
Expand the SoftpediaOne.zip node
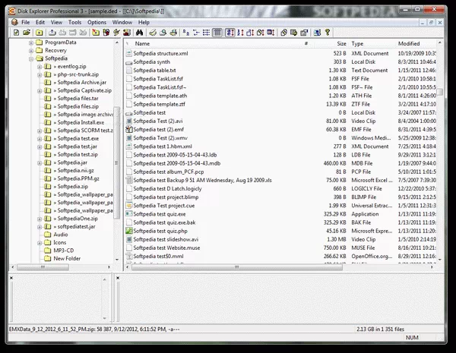[x=40, y=219]
